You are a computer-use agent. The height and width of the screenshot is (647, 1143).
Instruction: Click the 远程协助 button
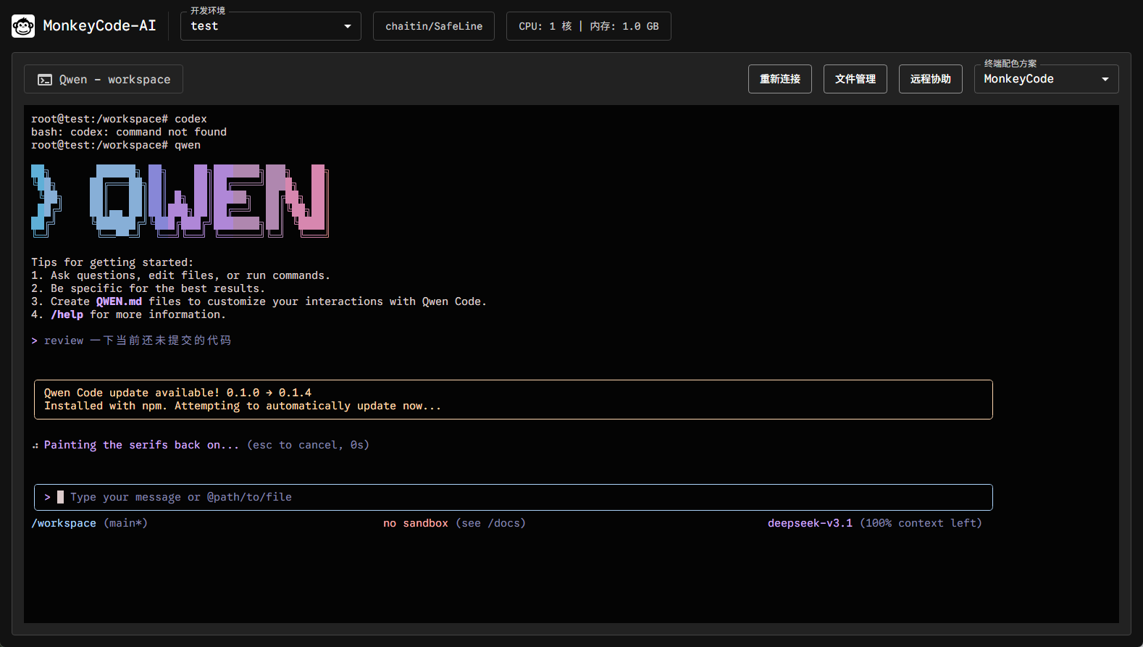(x=931, y=79)
